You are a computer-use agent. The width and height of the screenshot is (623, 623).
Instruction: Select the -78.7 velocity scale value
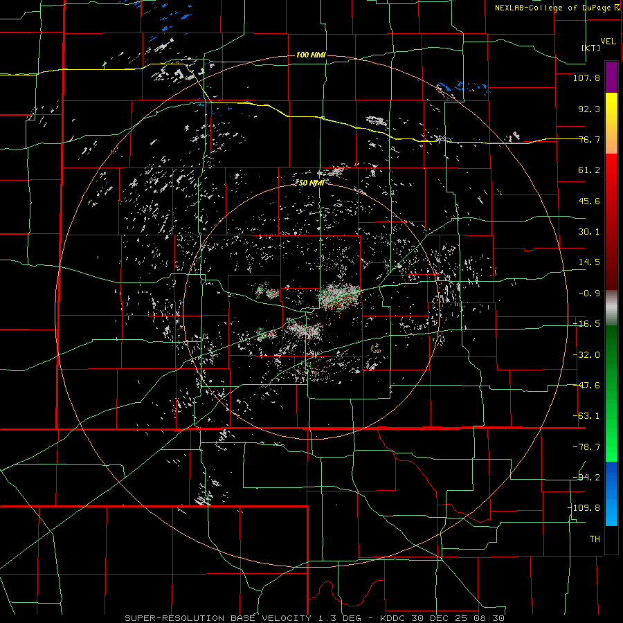click(x=586, y=447)
